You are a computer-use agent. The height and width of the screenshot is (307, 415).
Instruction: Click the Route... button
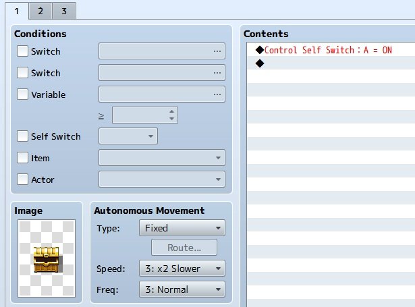(x=184, y=248)
